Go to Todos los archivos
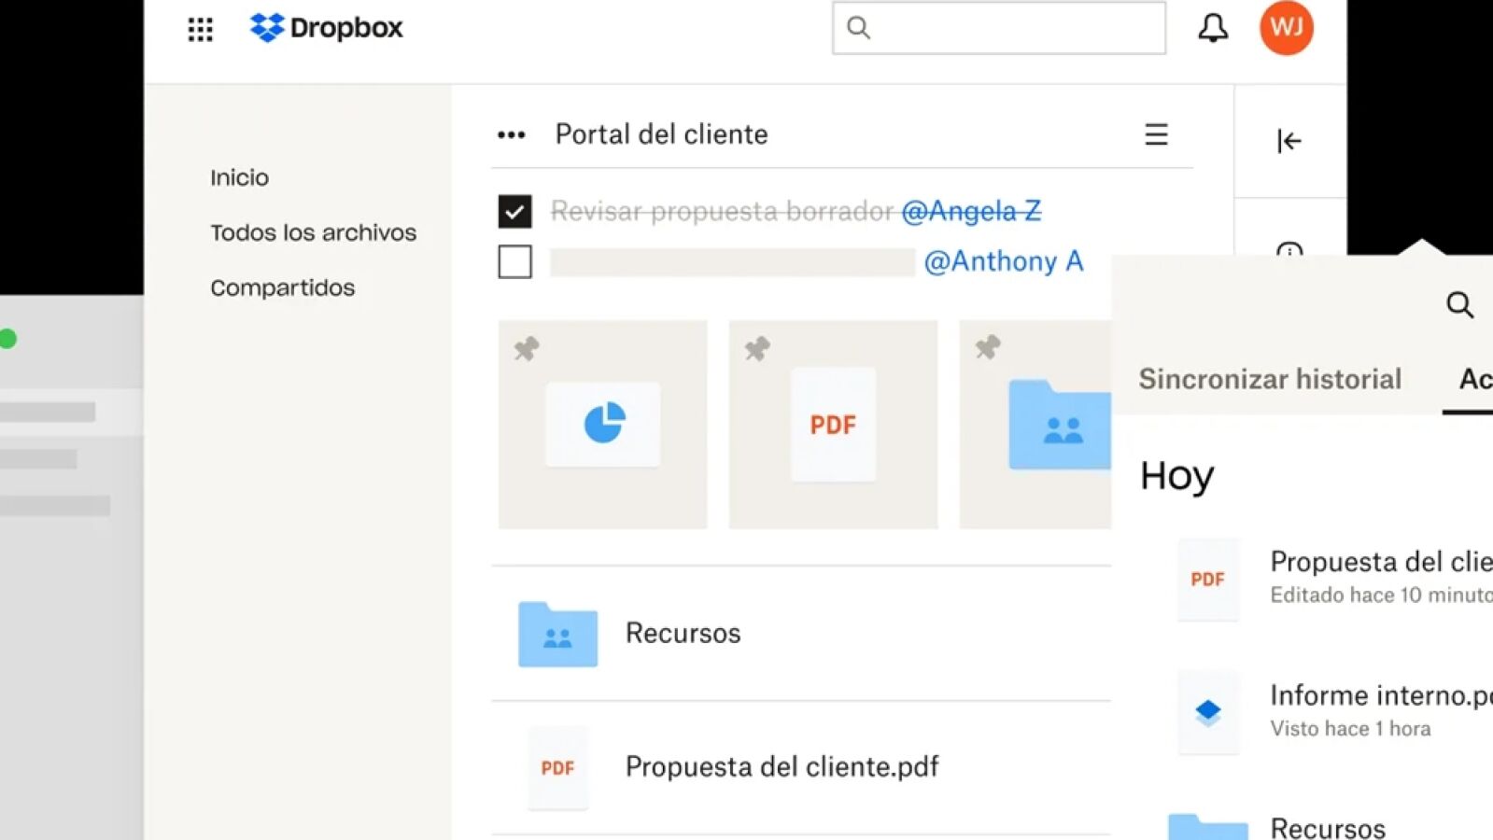The width and height of the screenshot is (1493, 840). 313,232
